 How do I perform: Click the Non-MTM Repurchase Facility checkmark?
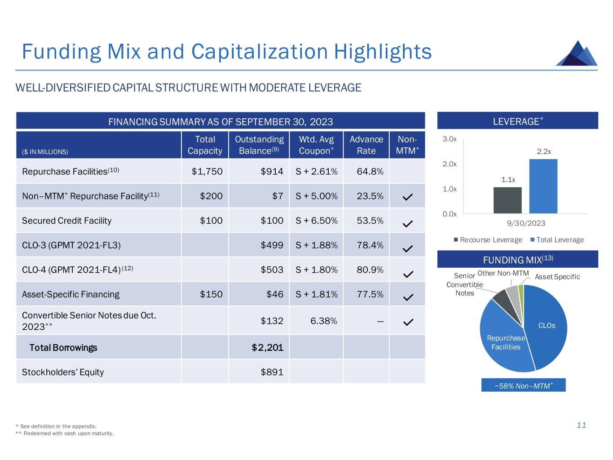pos(407,197)
